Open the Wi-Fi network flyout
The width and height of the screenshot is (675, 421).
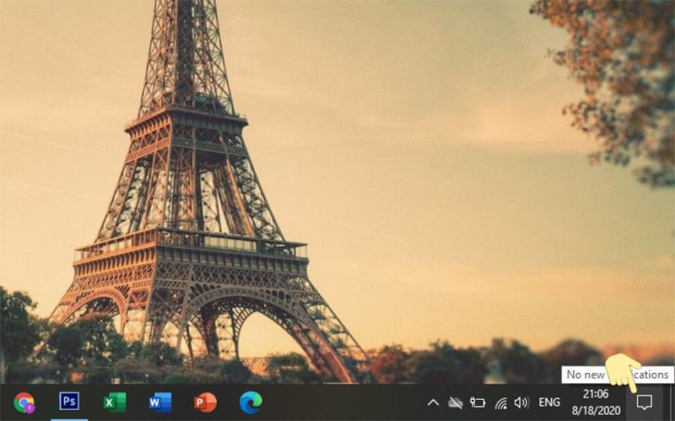[x=500, y=403]
